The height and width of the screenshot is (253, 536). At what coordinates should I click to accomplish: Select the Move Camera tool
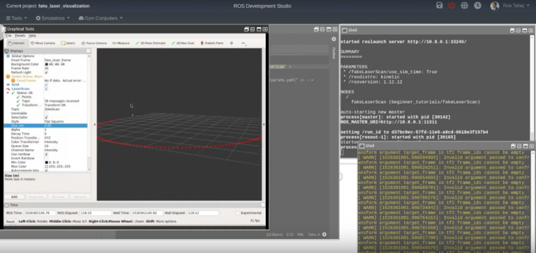43,43
